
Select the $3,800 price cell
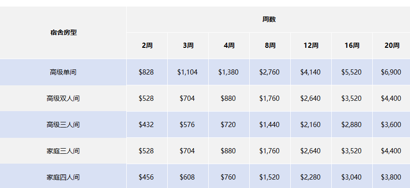click(391, 177)
